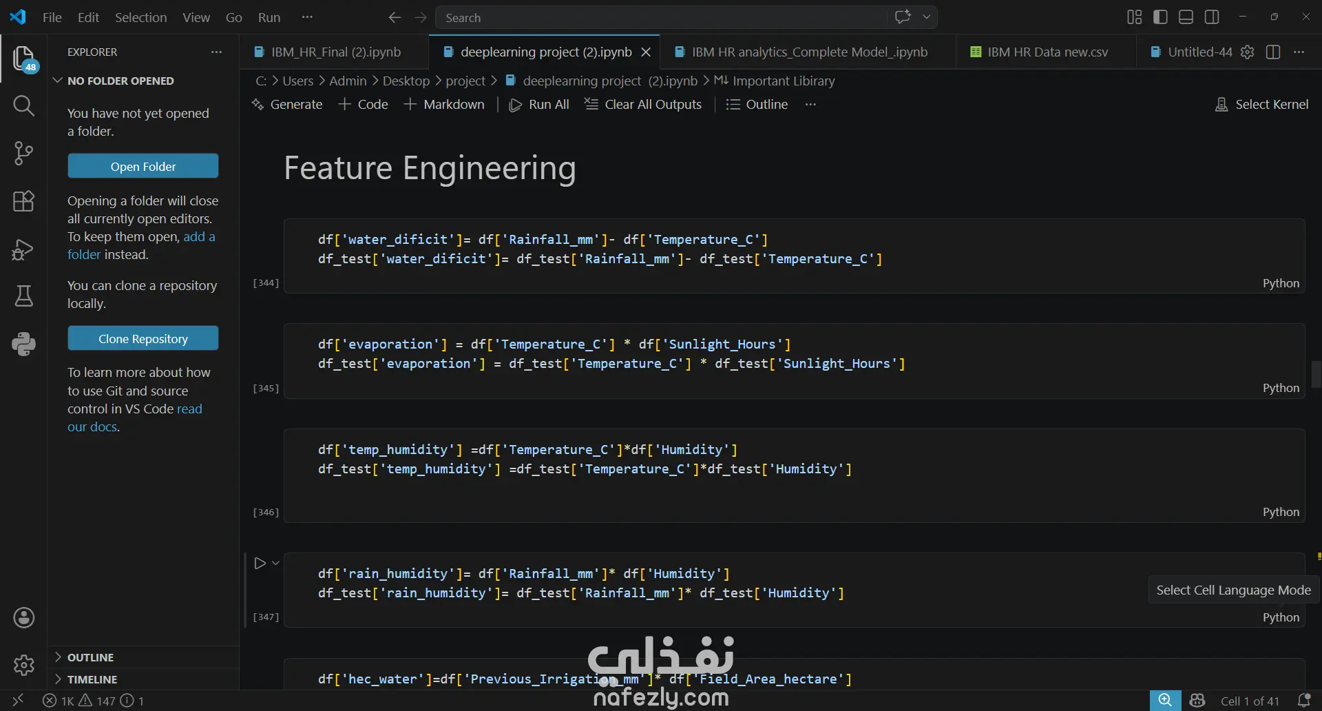Open the File menu
The height and width of the screenshot is (711, 1322).
pos(52,17)
